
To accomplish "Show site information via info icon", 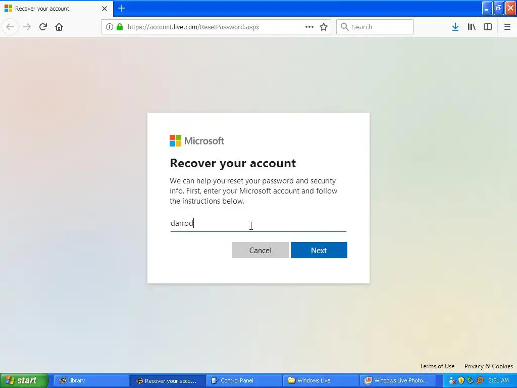I will [110, 27].
